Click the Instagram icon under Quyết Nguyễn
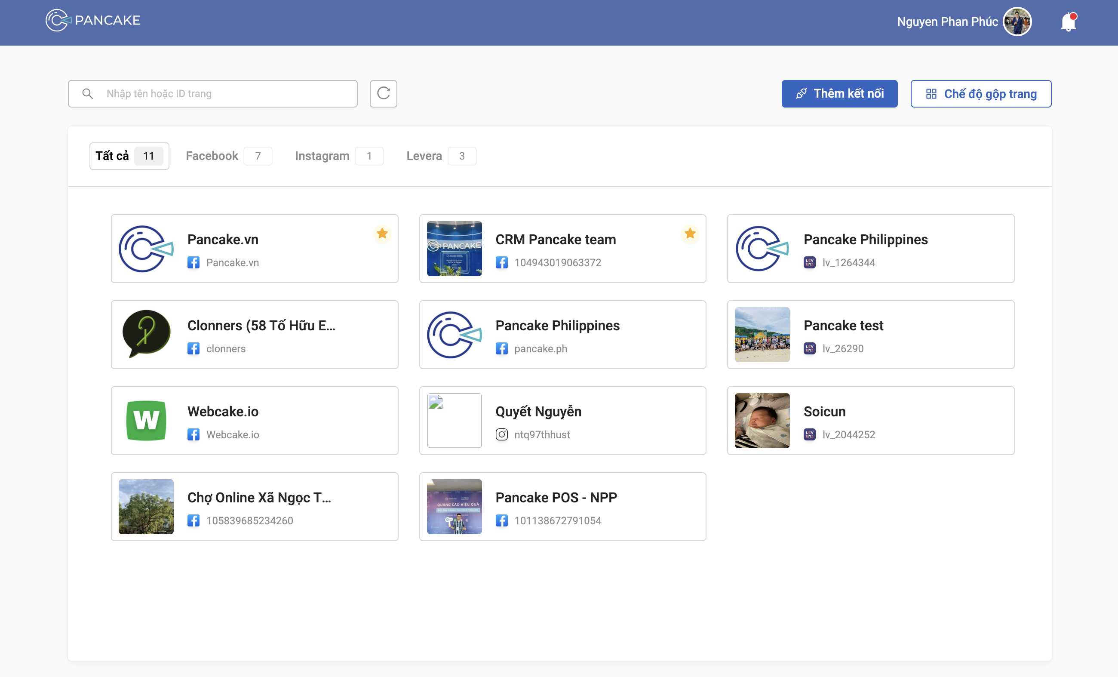 pos(501,434)
